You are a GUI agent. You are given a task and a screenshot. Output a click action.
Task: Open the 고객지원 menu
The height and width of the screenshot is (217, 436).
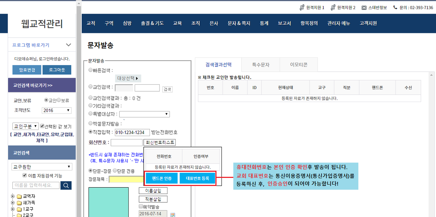click(x=368, y=23)
